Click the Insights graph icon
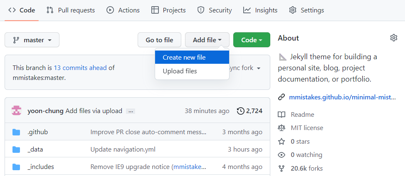405x176 pixels. coord(247,10)
